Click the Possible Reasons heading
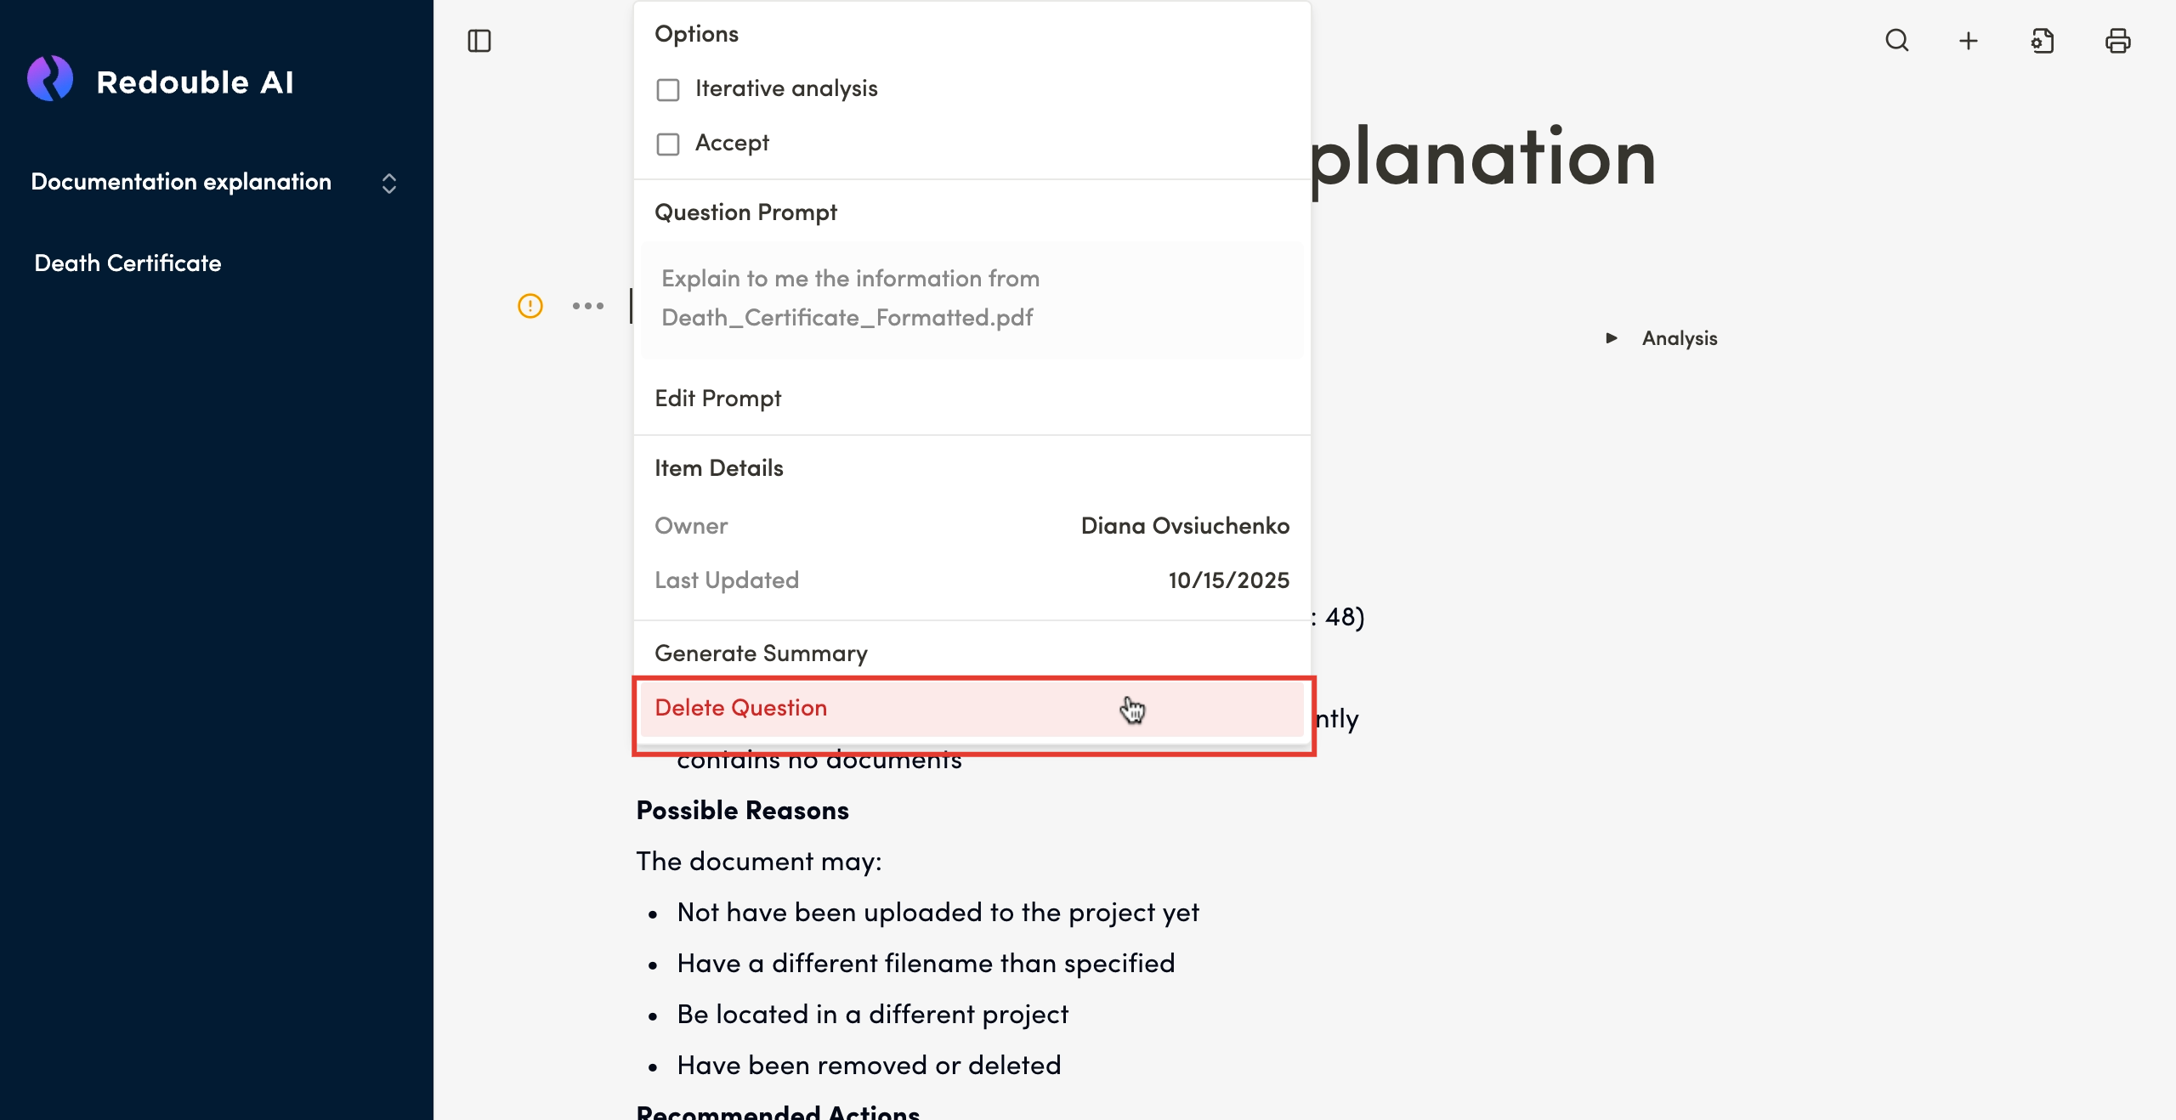The image size is (2176, 1120). (x=742, y=811)
